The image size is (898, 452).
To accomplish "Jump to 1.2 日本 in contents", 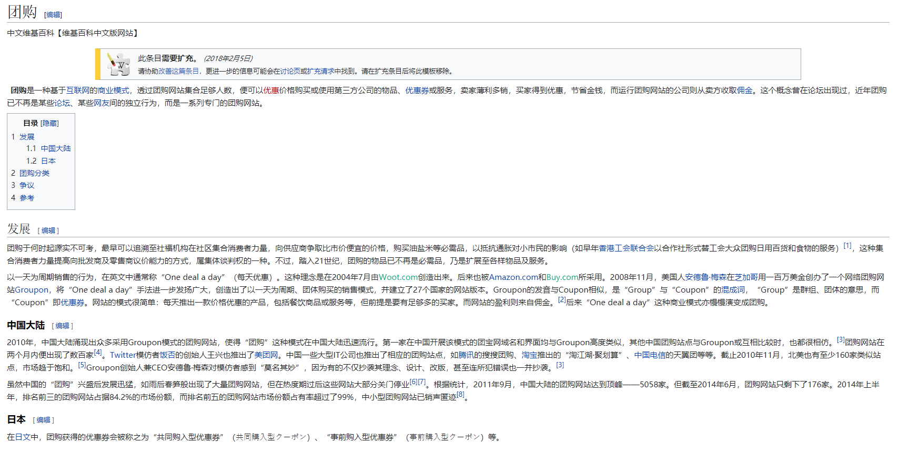I will point(48,161).
